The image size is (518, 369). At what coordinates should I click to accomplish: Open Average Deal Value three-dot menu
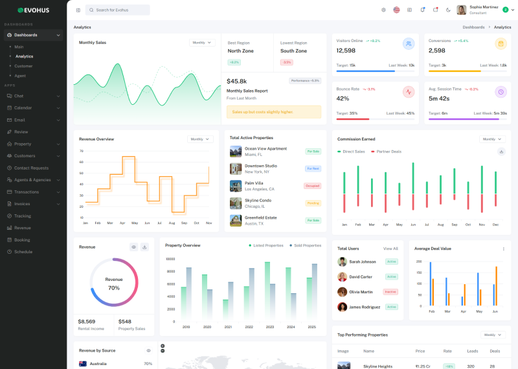(503, 249)
